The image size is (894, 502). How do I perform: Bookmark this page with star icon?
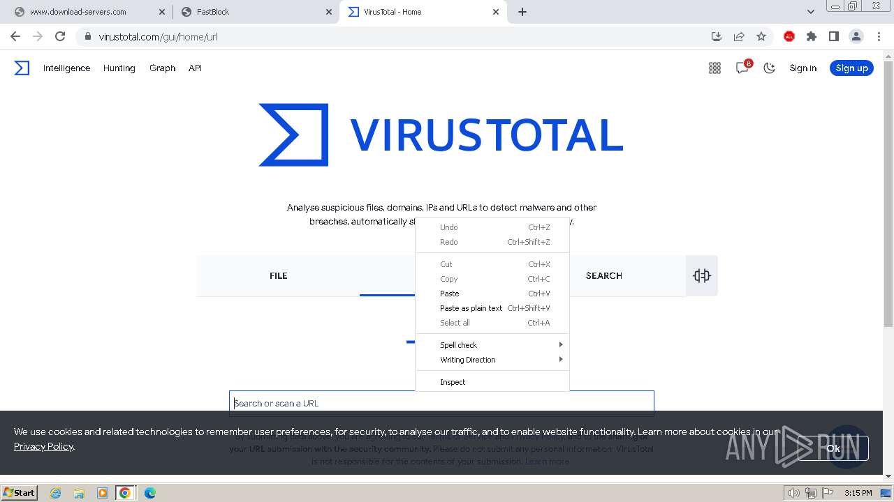761,36
